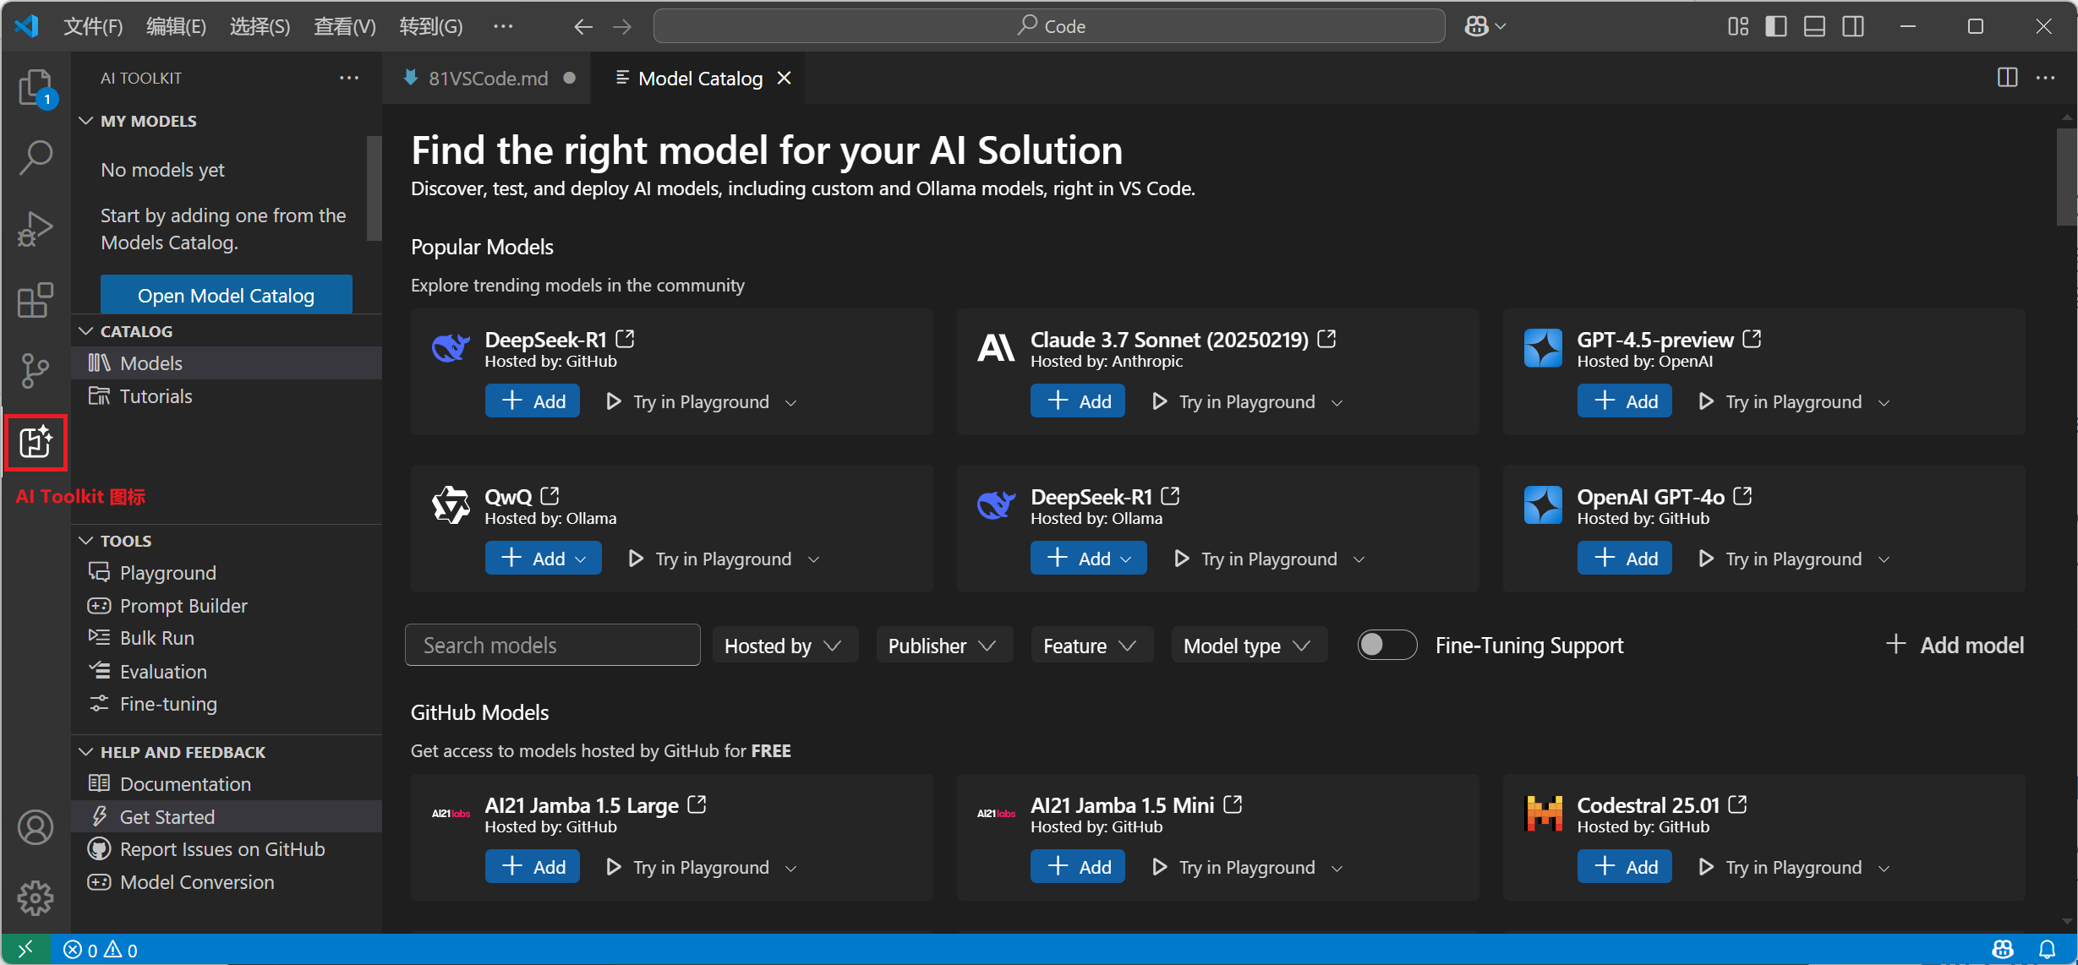Switch to the 81VSCode.md tab
This screenshot has height=965, width=2078.
click(x=488, y=79)
